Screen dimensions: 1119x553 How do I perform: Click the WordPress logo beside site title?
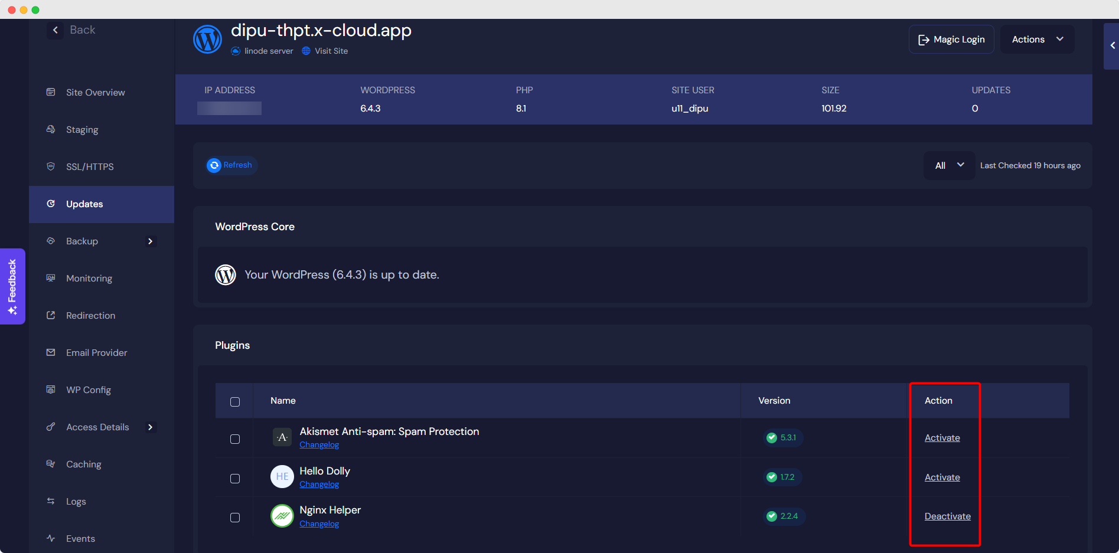(x=207, y=40)
